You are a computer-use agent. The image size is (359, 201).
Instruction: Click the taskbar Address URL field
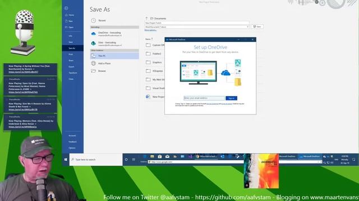(x=235, y=162)
